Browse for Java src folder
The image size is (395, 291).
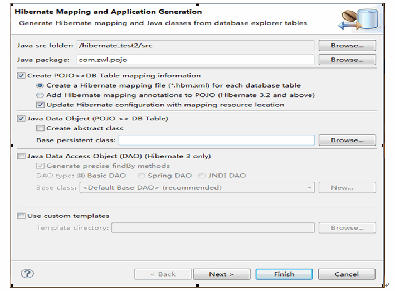coord(347,46)
